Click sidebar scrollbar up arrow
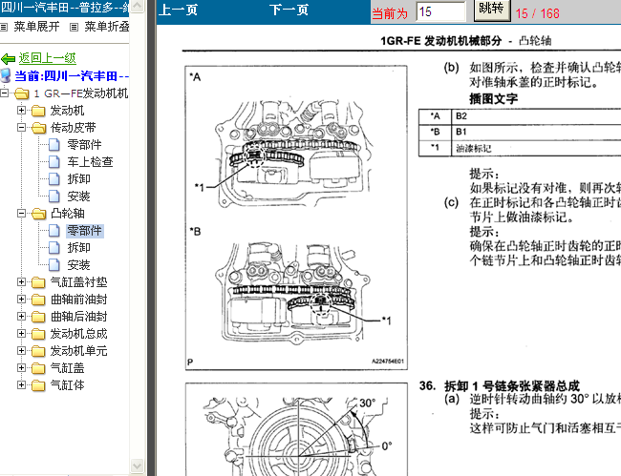 pyautogui.click(x=137, y=6)
